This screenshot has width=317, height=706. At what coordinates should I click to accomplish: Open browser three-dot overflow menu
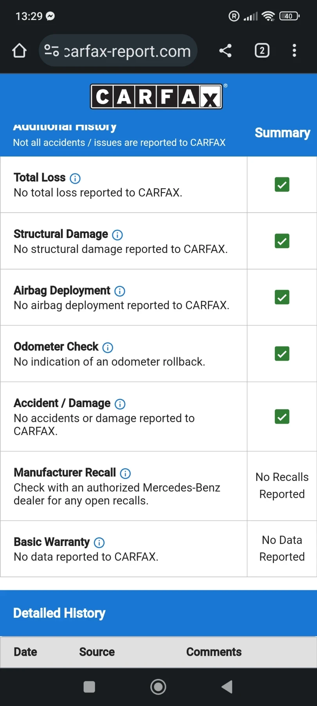click(294, 51)
